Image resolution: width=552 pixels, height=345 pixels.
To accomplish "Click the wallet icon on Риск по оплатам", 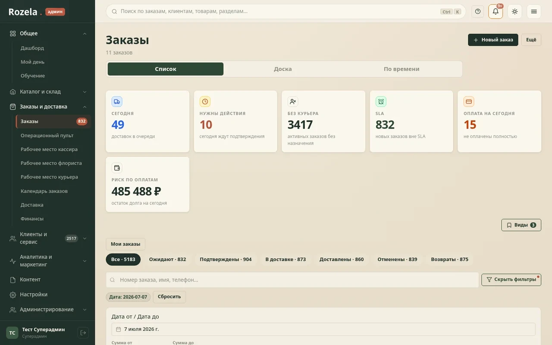I will coord(117,168).
